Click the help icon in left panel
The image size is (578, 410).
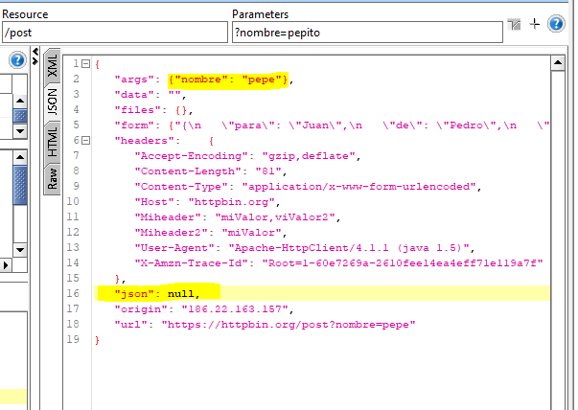16,60
